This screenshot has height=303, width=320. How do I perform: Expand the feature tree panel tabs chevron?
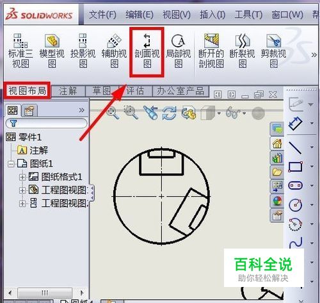coord(81,110)
